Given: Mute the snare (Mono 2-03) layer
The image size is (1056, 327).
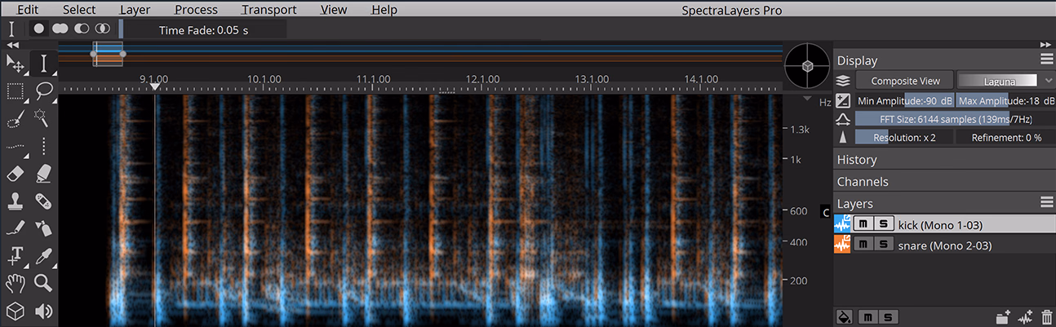Looking at the screenshot, I should click(x=863, y=245).
